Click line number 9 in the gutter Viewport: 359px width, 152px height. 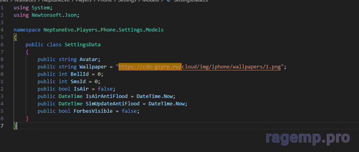pyautogui.click(x=2, y=67)
